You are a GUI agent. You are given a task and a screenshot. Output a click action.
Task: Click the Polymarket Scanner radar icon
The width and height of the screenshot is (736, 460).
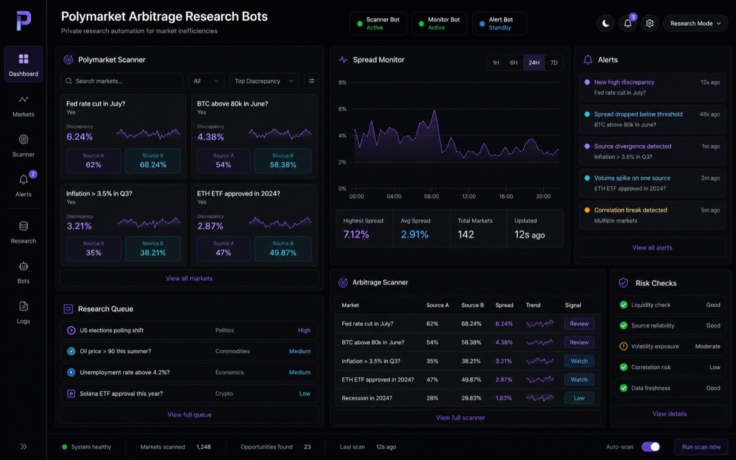click(x=69, y=60)
